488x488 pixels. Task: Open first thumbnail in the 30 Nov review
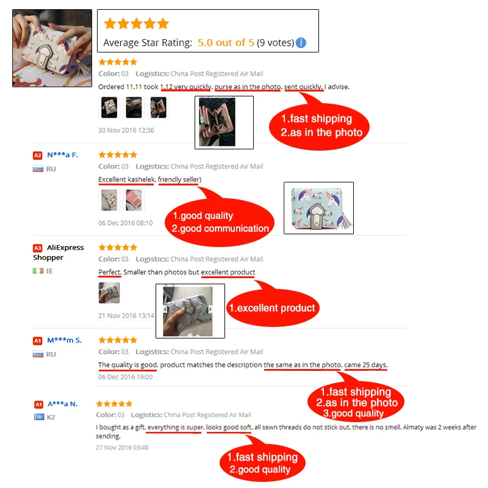(109, 107)
